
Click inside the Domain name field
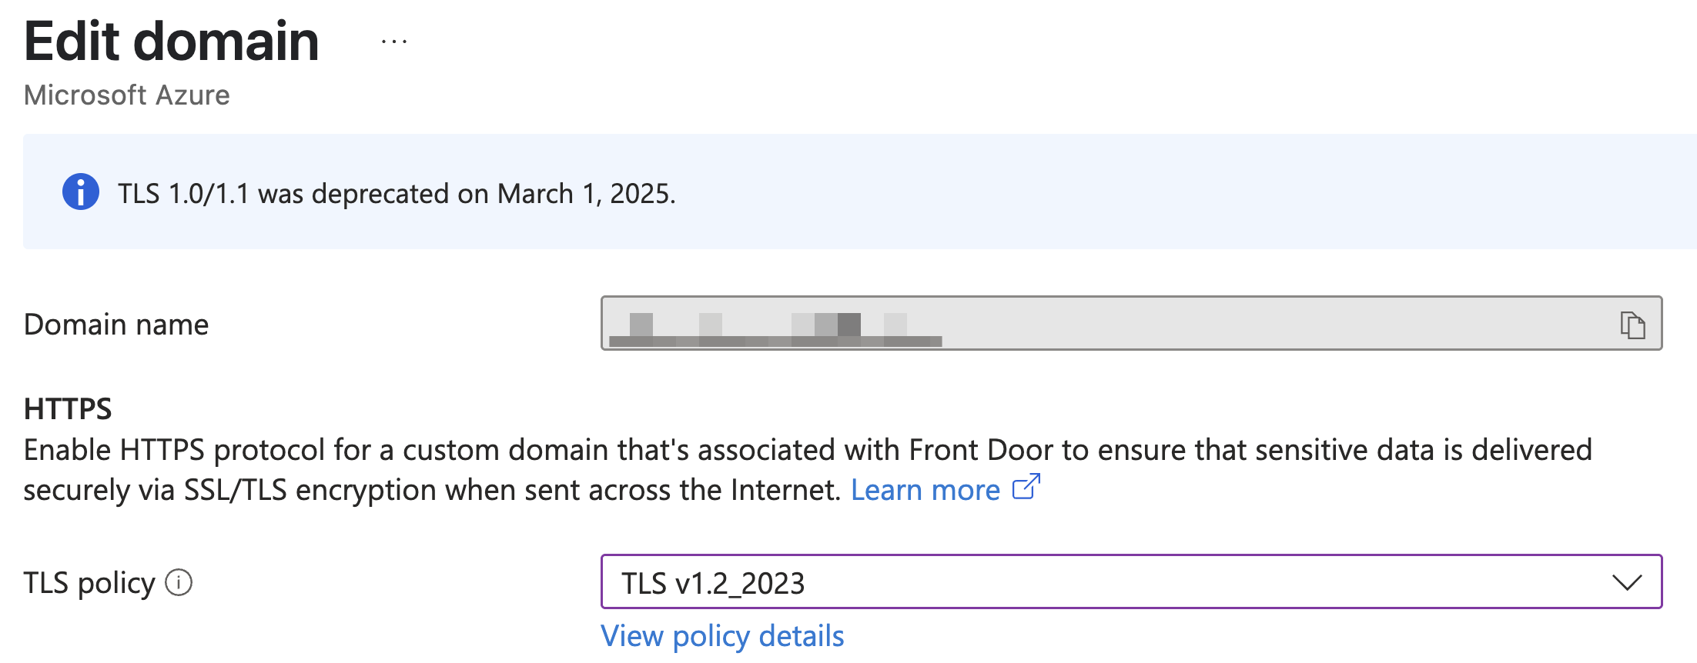pos(1131,323)
